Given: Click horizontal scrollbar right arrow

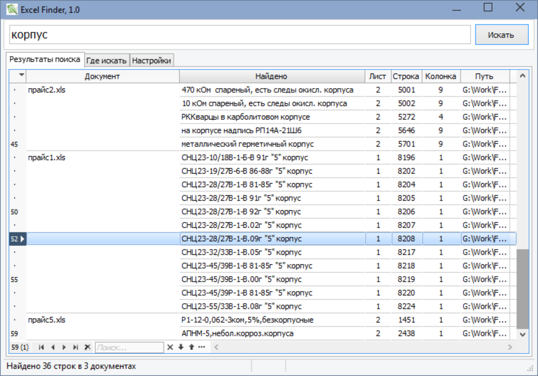Looking at the screenshot, I should click(510, 347).
